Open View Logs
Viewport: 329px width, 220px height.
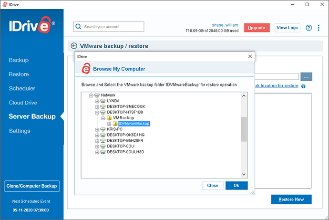point(287,28)
